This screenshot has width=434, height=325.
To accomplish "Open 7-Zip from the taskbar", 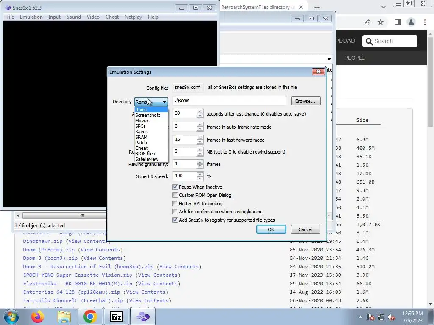I will point(117,317).
